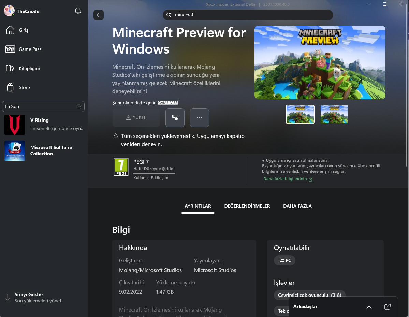409x317 pixels.
Task: Add game to queue list icon
Action: pos(175,118)
